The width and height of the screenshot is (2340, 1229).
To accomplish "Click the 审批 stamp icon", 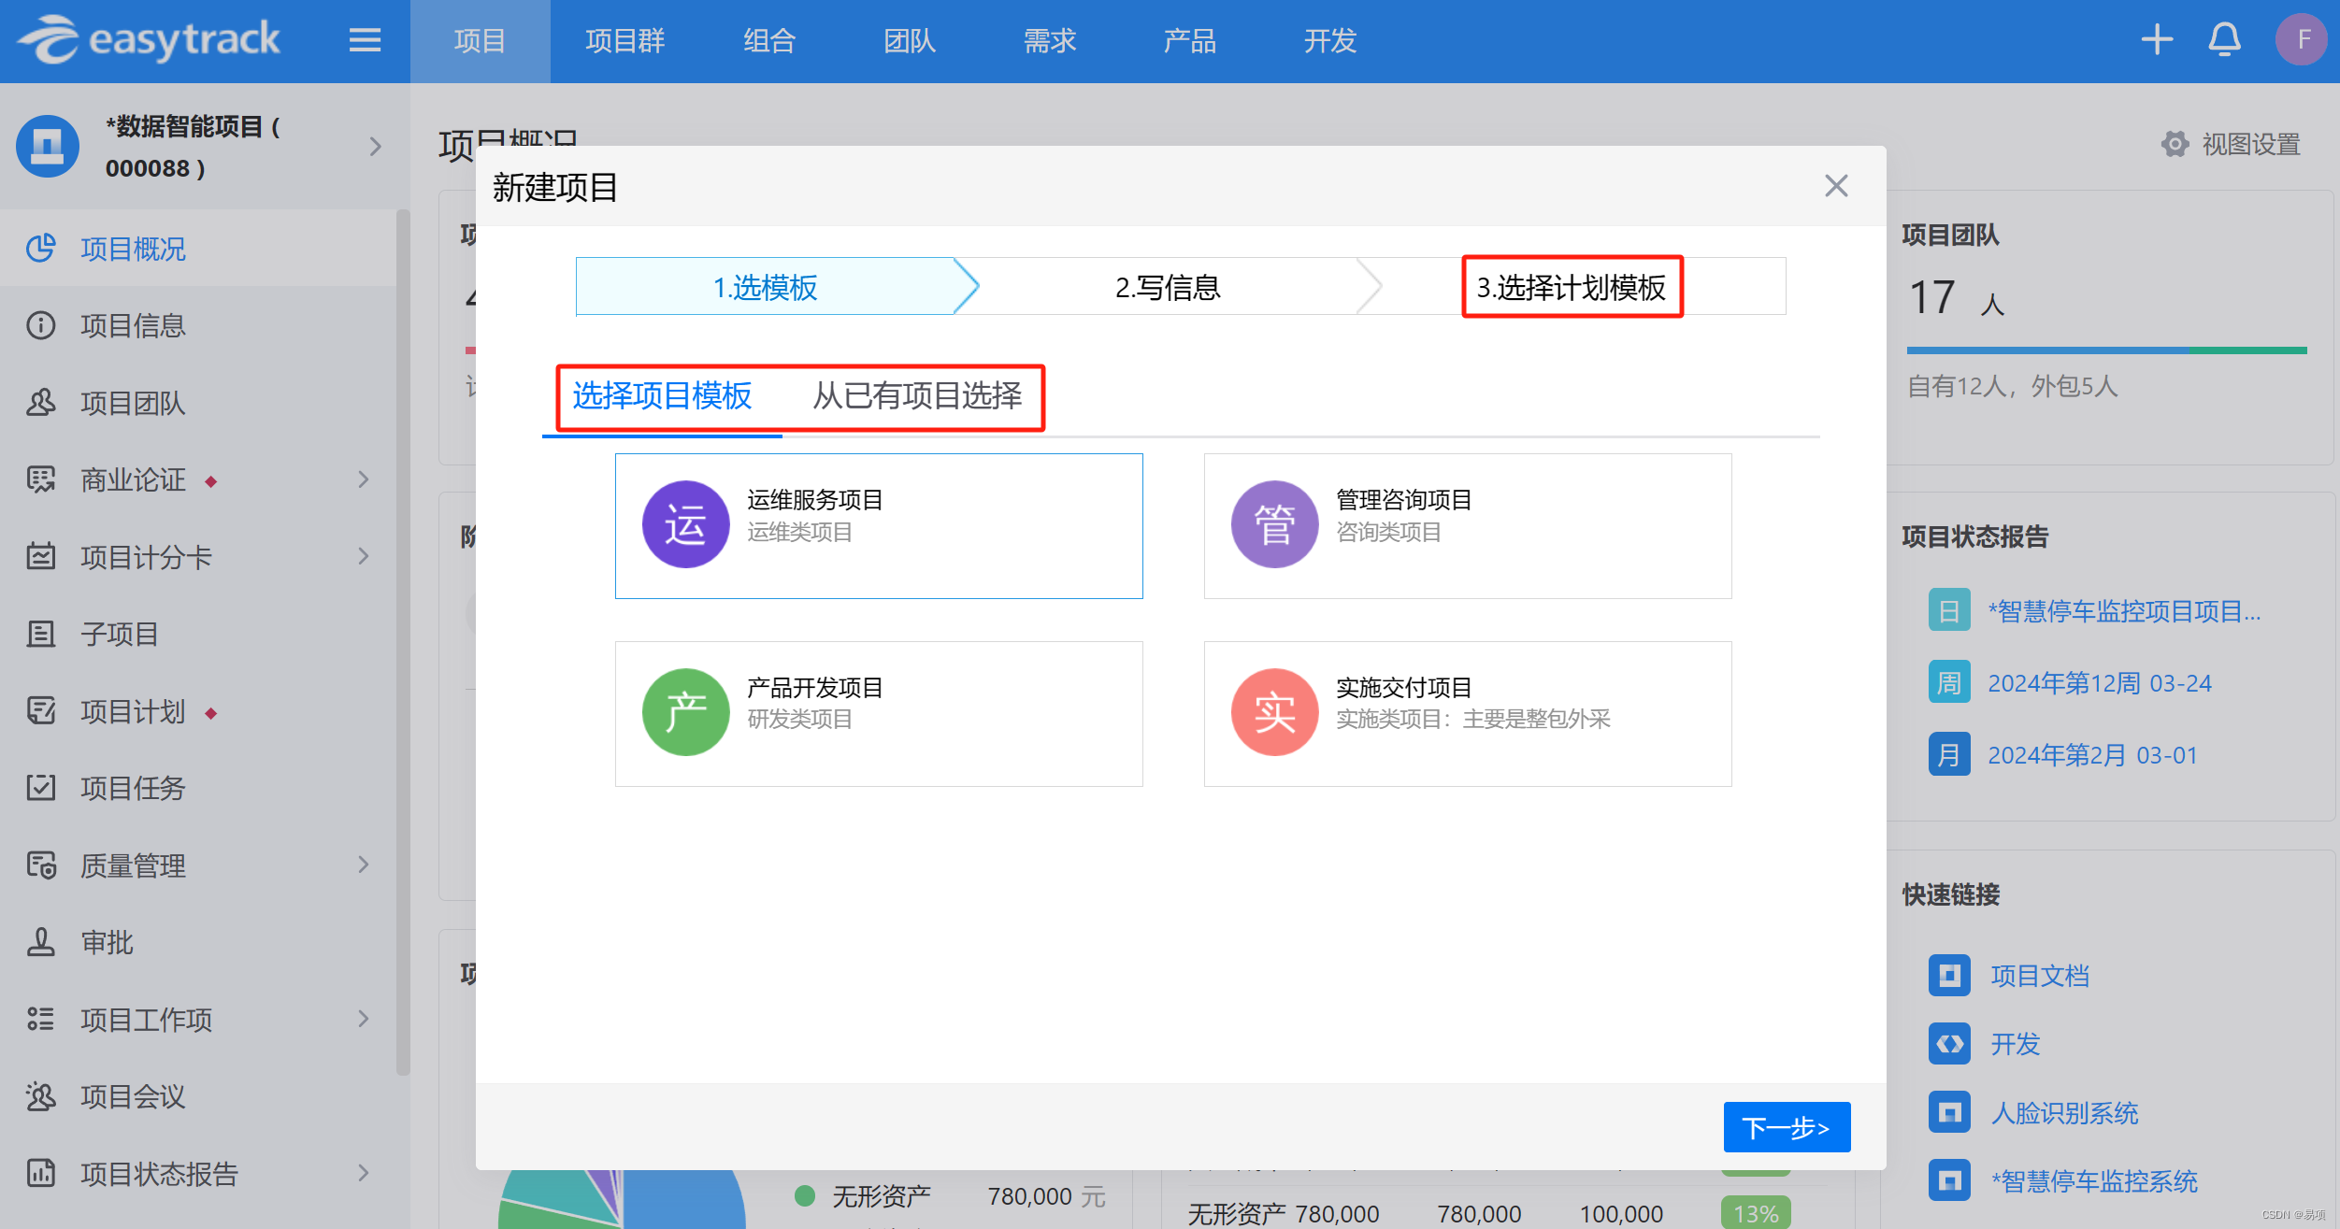I will (x=41, y=942).
